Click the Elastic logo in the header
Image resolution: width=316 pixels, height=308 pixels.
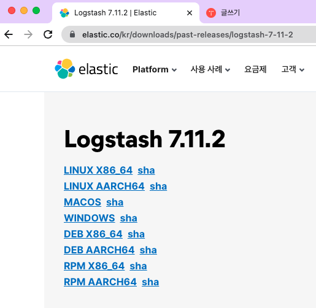coord(87,69)
